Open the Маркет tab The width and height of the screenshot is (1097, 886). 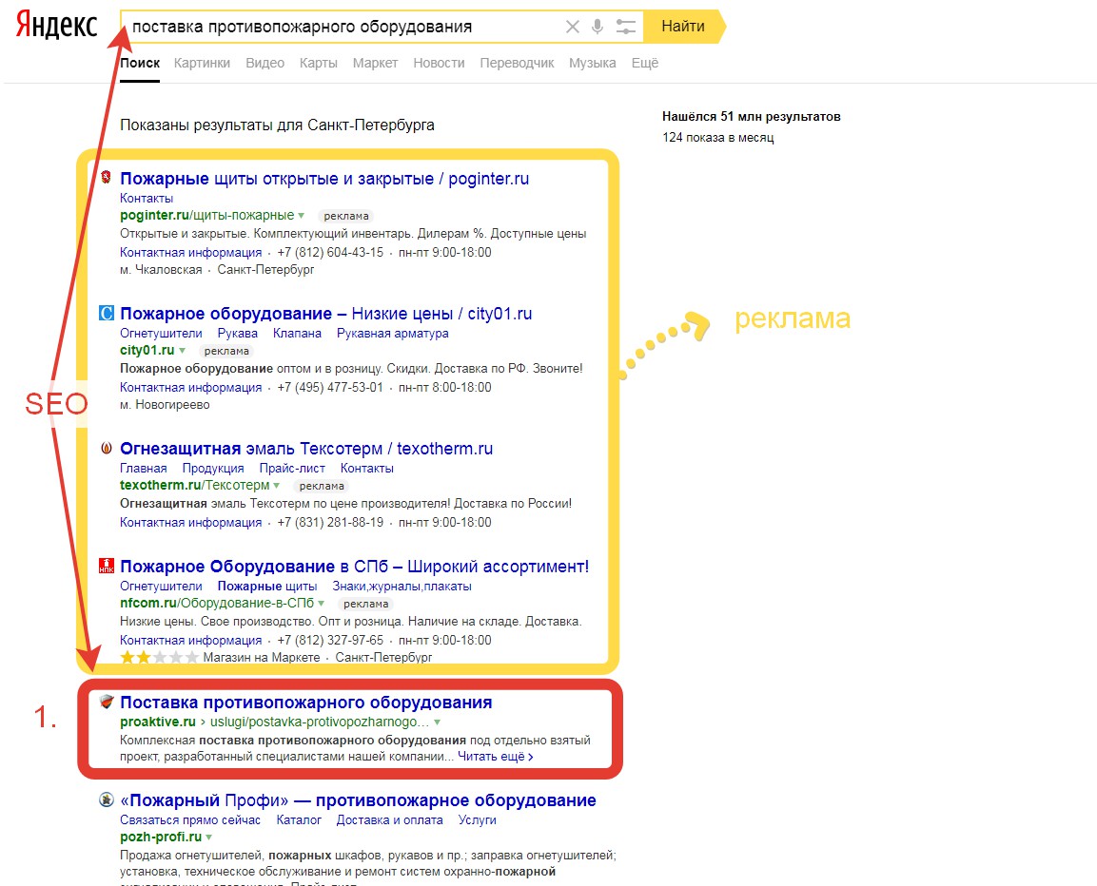(x=375, y=63)
